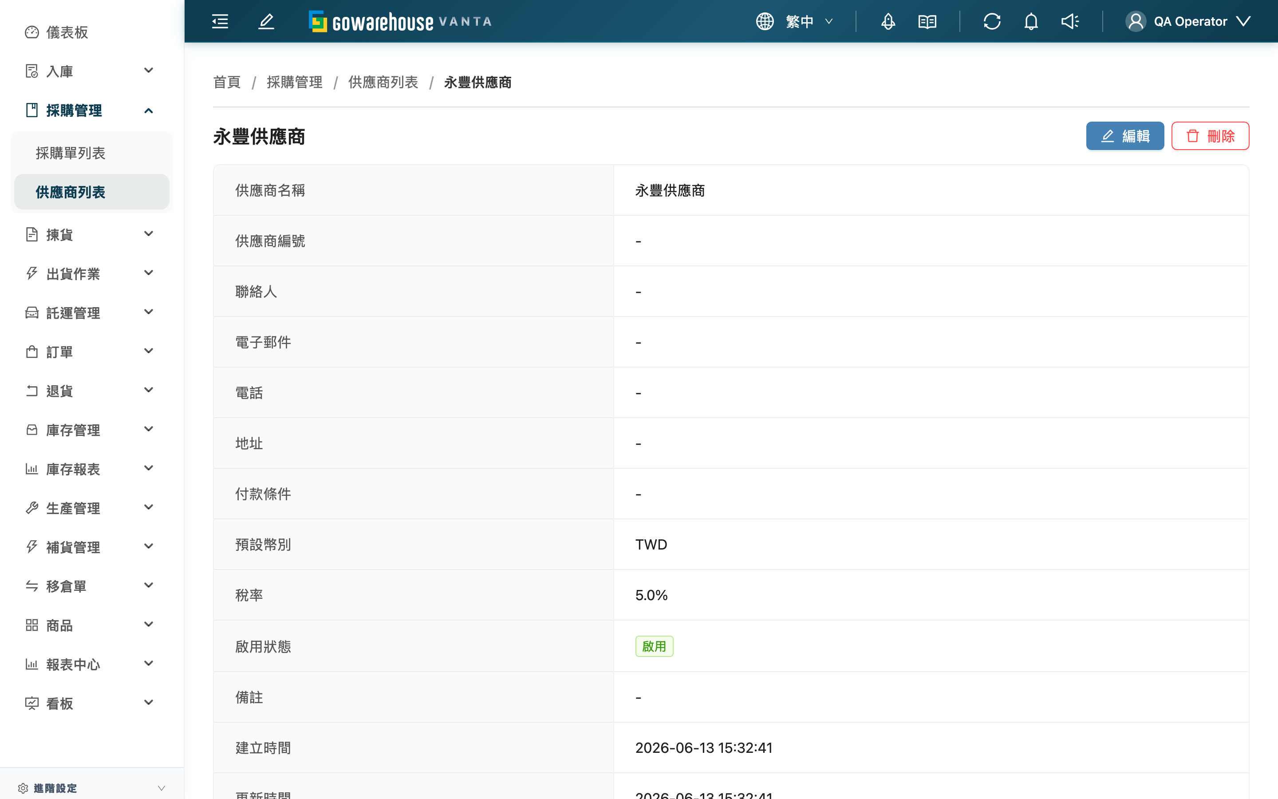The height and width of the screenshot is (799, 1278).
Task: Click the megaphone announcements icon
Action: coord(1070,21)
